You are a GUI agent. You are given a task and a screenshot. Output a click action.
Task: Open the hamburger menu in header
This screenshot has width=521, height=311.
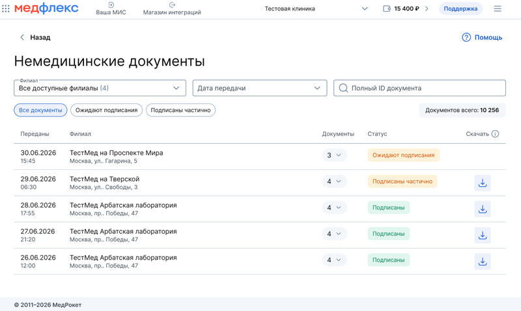coord(498,8)
